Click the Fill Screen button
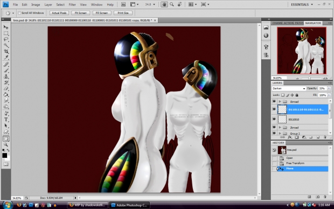The height and width of the screenshot is (209, 334). (102, 13)
